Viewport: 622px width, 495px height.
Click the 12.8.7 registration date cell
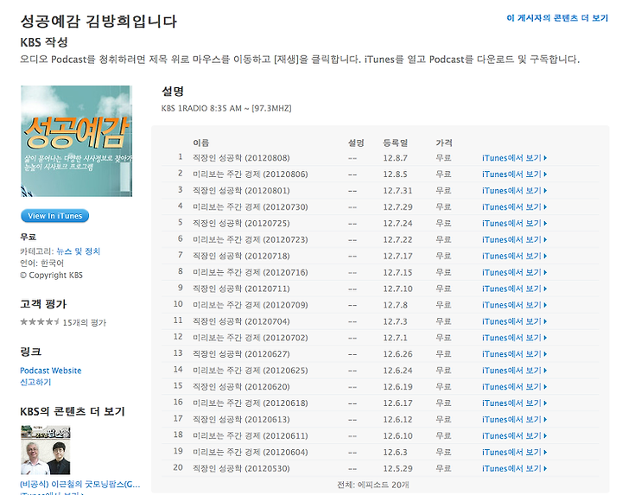pyautogui.click(x=395, y=158)
